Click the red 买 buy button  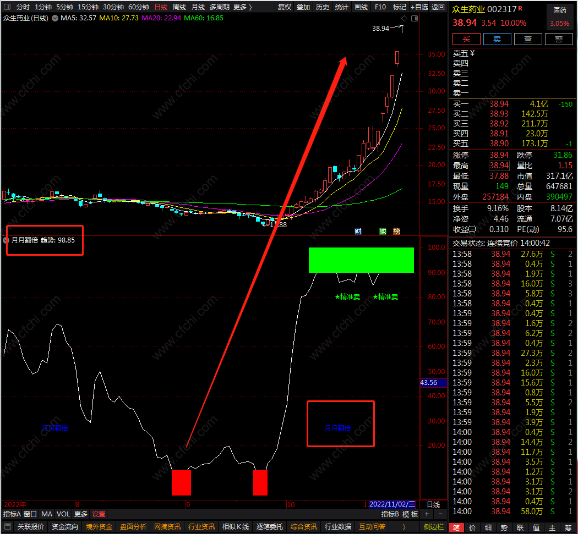tap(466, 39)
